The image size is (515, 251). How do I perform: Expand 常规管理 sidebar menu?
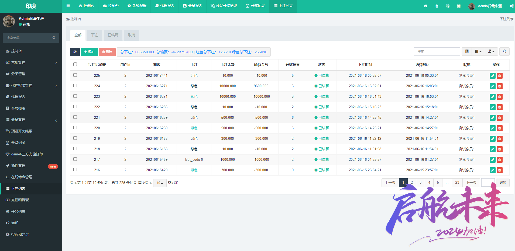point(31,62)
